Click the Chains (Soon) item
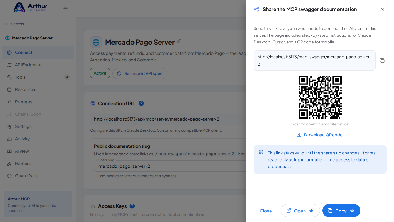Screen dimensions: 394x222 pyautogui.click(x=38, y=114)
